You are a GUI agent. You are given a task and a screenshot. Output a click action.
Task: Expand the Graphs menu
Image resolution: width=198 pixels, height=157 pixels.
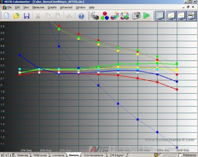coord(52,7)
